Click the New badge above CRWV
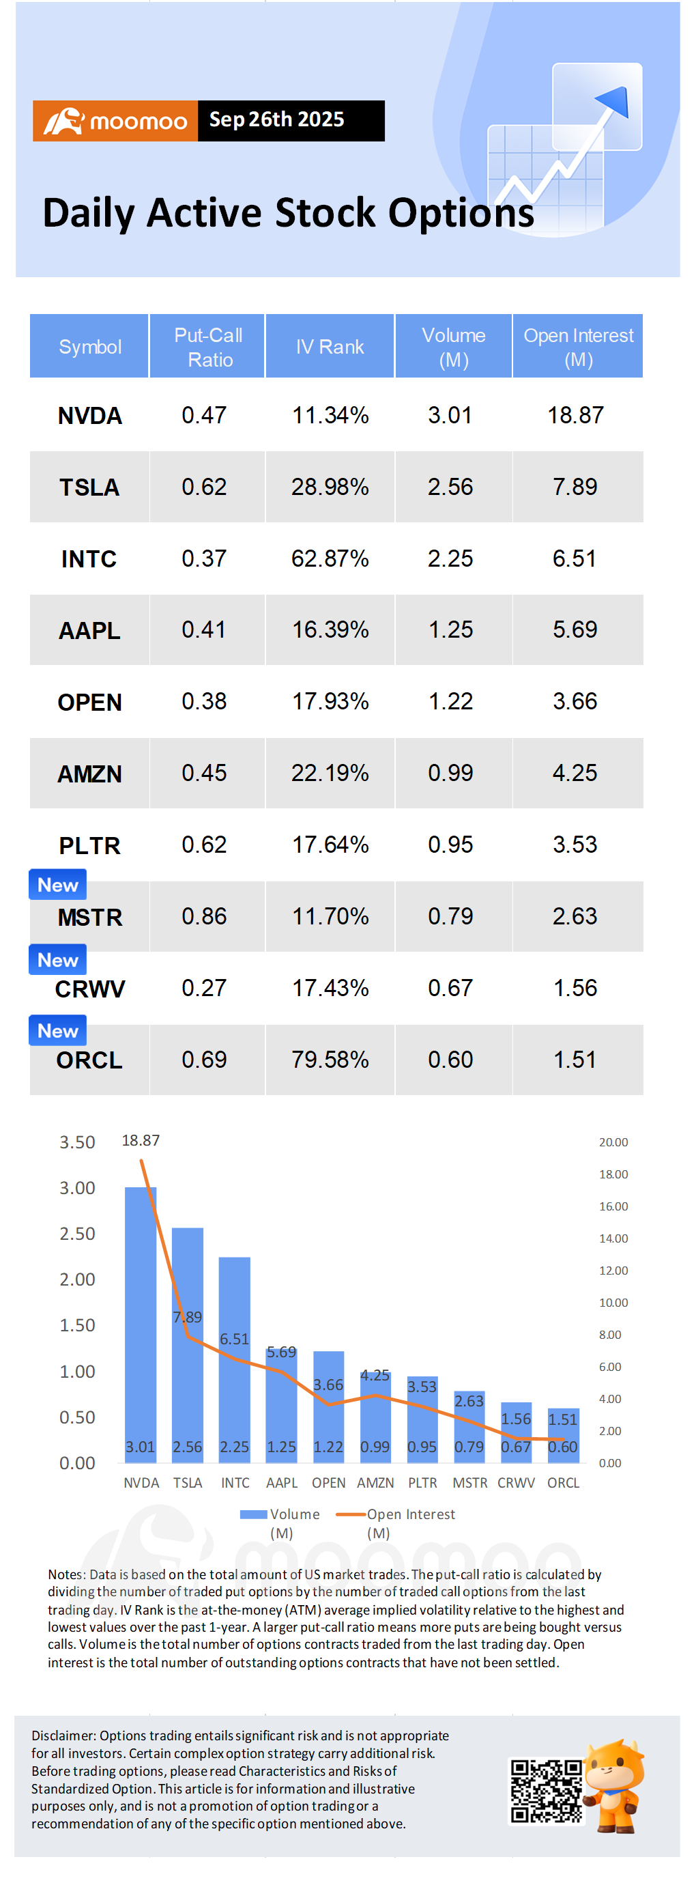The image size is (696, 1898). (x=57, y=960)
